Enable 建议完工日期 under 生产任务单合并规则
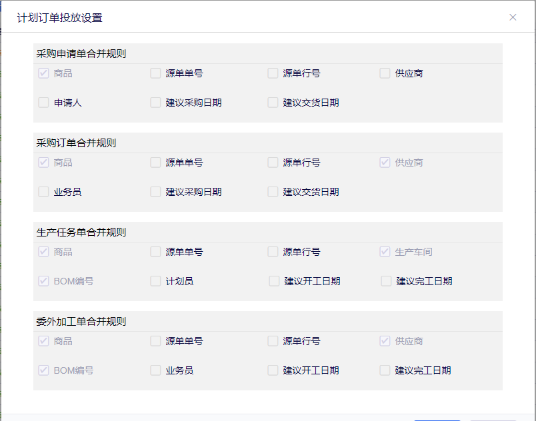 (x=386, y=281)
